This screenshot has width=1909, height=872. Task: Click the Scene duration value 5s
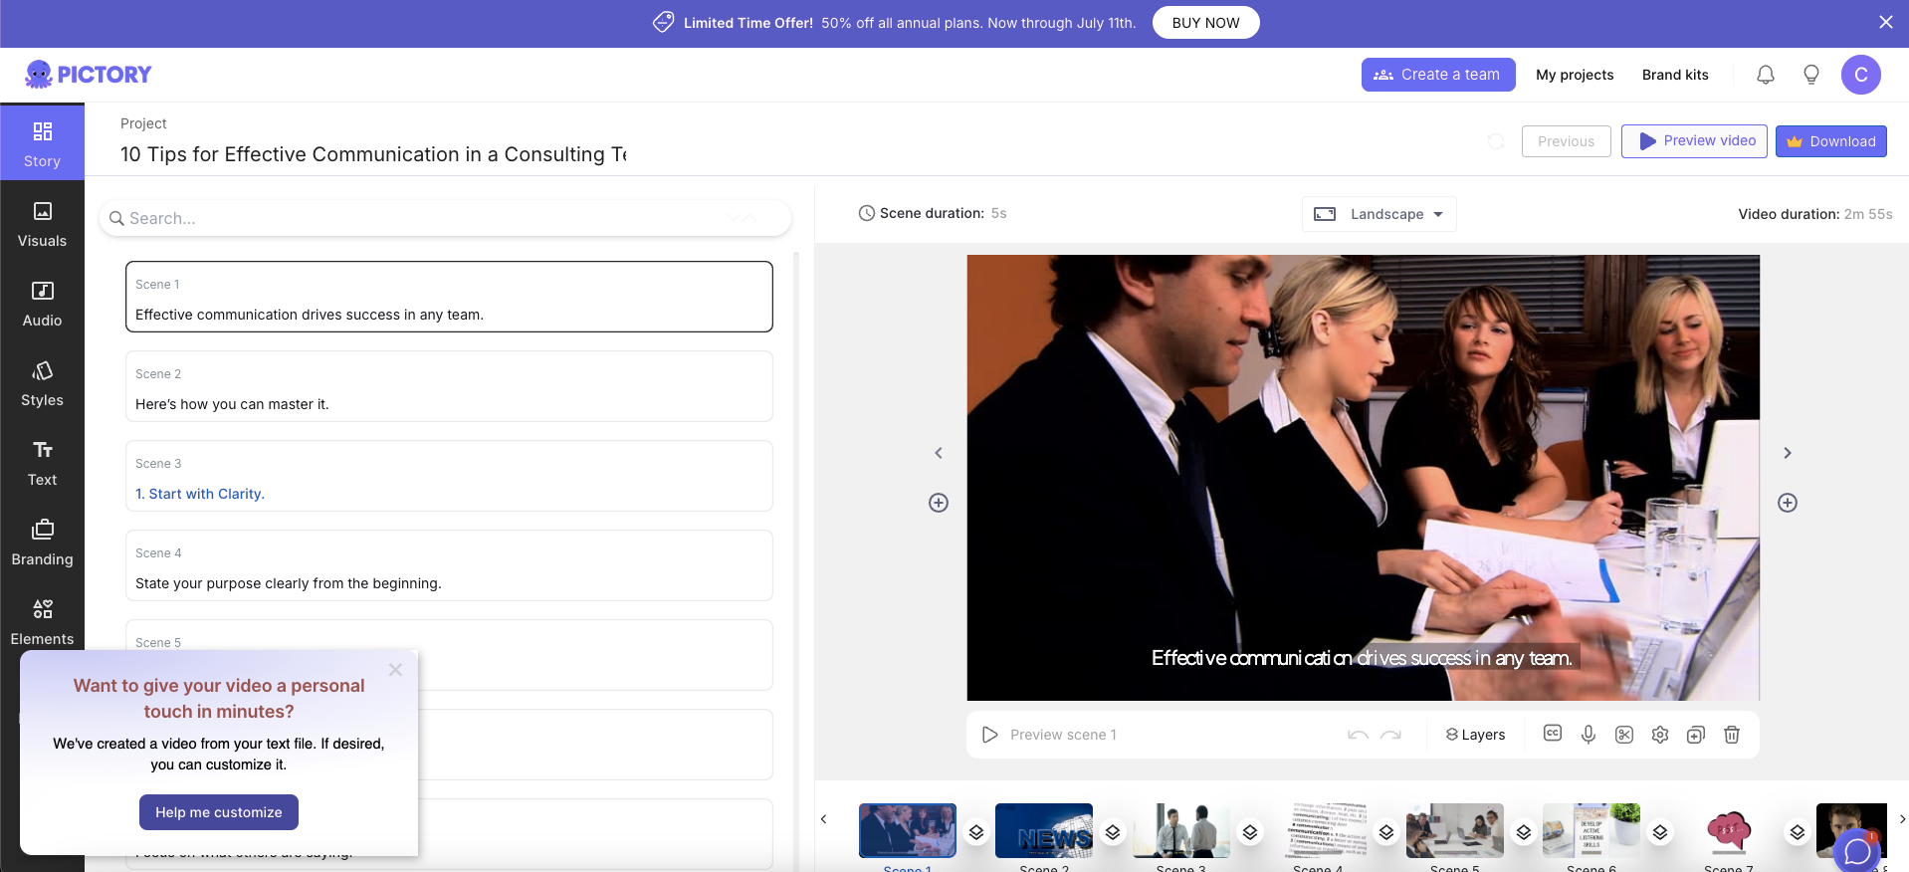(x=998, y=213)
